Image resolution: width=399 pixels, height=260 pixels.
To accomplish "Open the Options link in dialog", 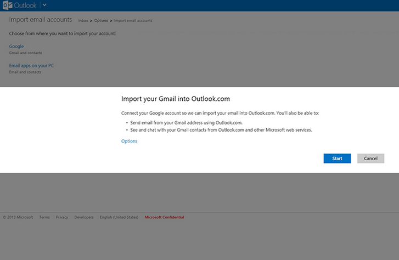I will [x=129, y=141].
